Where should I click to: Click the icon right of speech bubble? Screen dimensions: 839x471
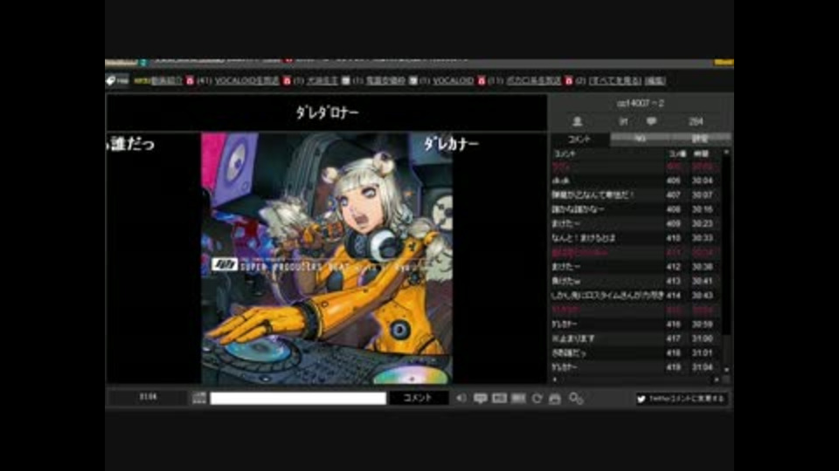pos(499,399)
